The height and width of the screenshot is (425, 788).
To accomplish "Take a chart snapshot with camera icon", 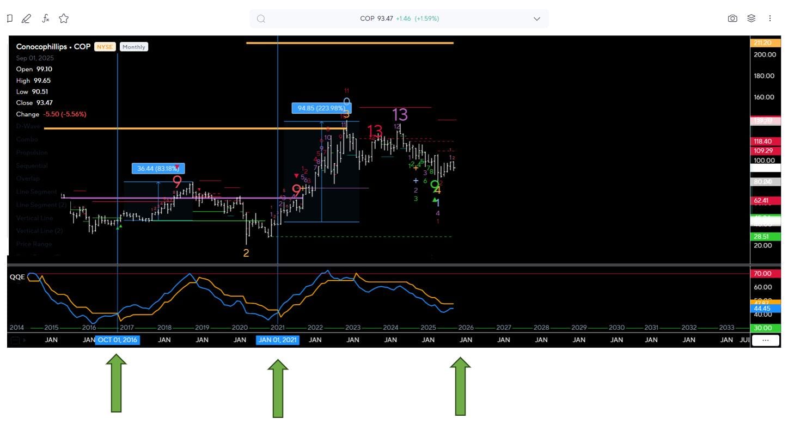I will pos(732,19).
